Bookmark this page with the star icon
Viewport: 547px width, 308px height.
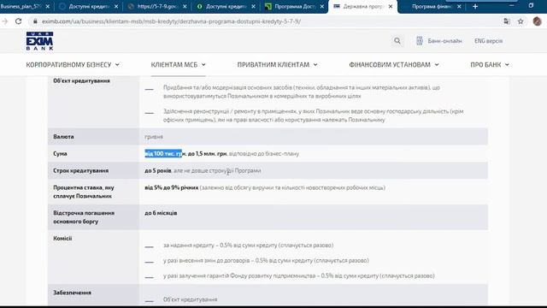pos(521,21)
